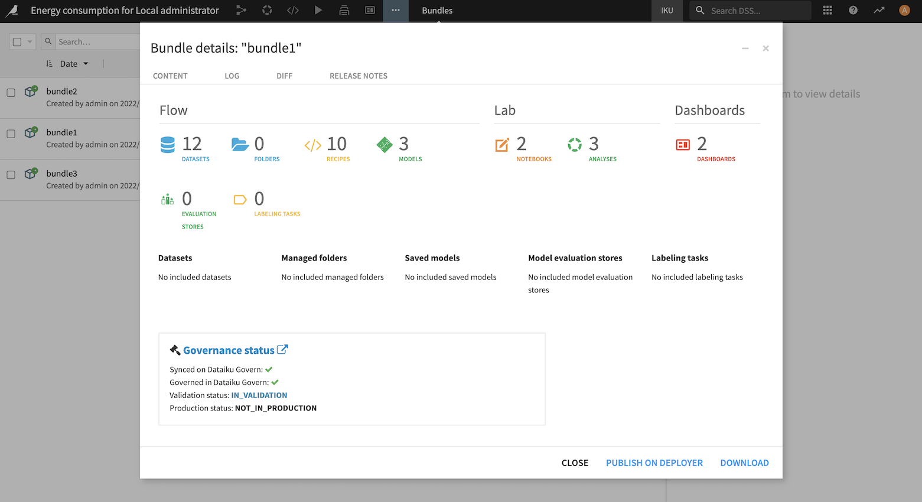
Task: Close the bundle details dialog with X
Action: 765,48
